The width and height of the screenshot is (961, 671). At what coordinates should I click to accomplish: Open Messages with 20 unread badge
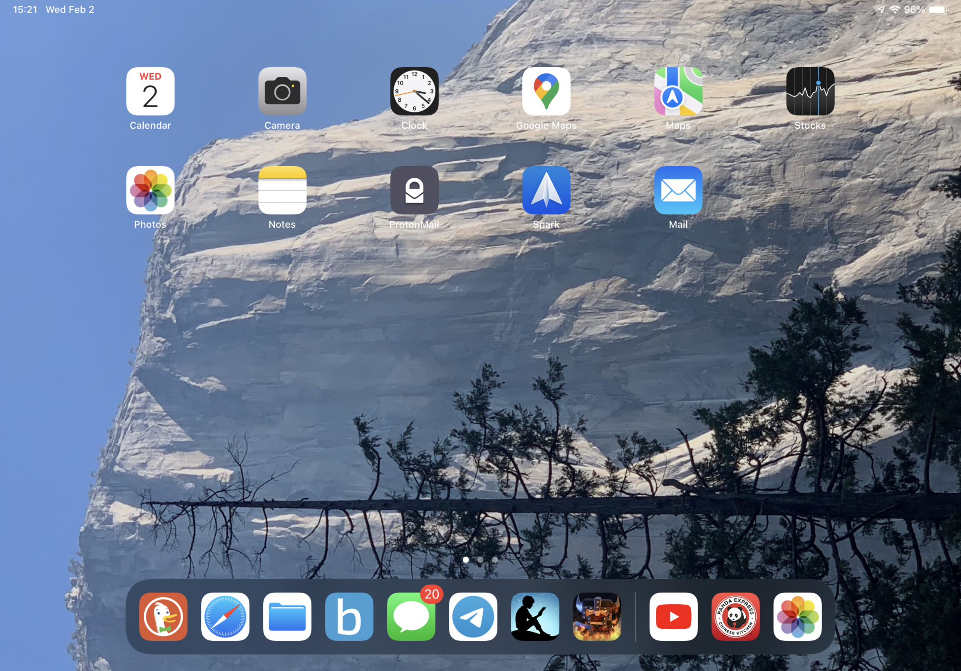[411, 616]
